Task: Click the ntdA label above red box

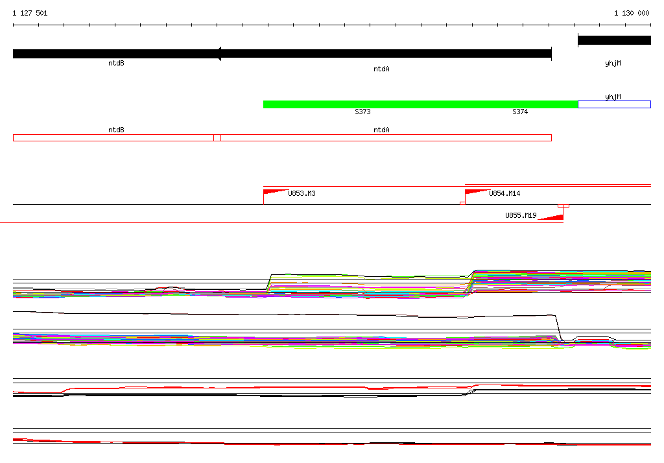Action: 381,130
